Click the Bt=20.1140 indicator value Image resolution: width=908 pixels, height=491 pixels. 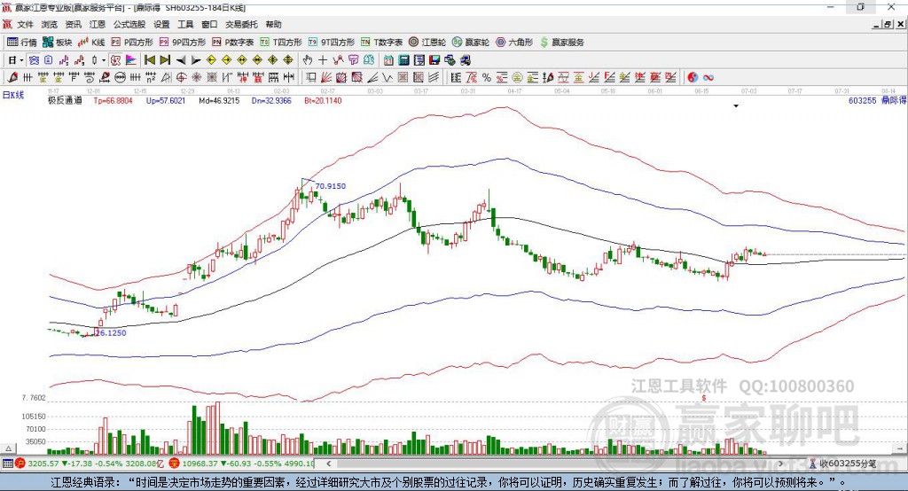[323, 101]
